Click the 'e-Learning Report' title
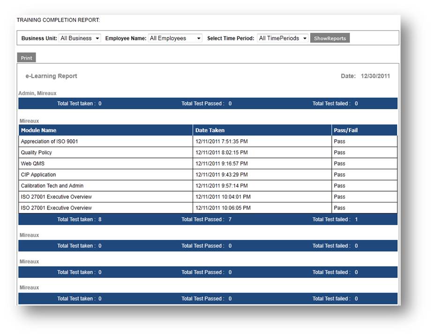The width and height of the screenshot is (431, 336). click(52, 76)
